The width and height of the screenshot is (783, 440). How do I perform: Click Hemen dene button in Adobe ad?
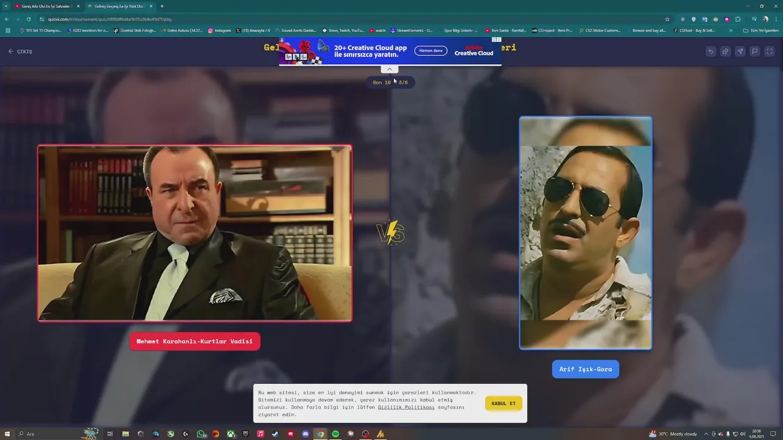pyautogui.click(x=431, y=51)
